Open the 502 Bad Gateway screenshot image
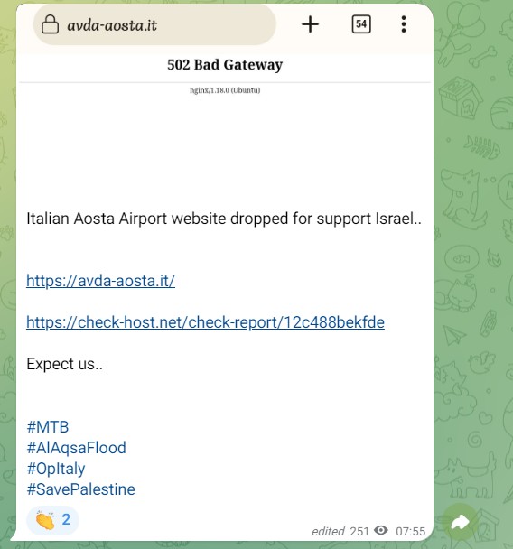Screen dimensions: 513x549 (225, 101)
